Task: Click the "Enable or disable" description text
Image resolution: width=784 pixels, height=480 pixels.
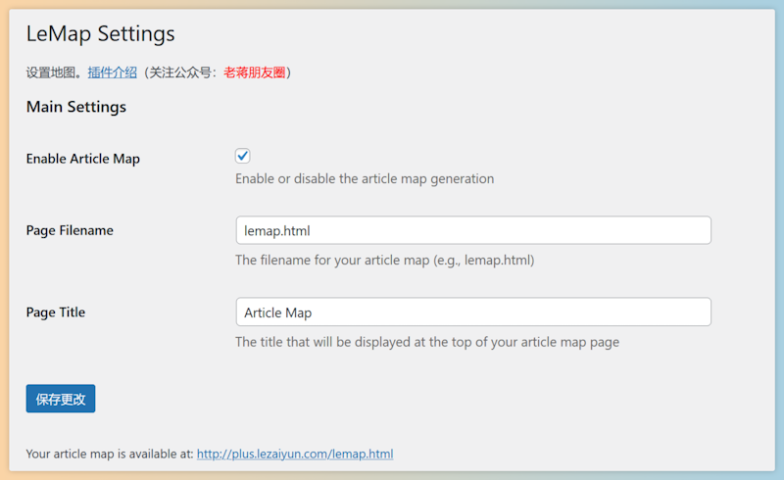Action: (x=365, y=179)
